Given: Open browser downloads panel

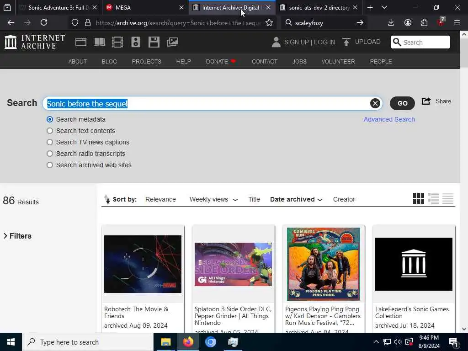Looking at the screenshot, I should tap(391, 23).
